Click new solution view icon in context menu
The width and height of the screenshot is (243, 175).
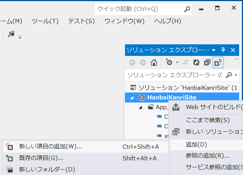click(176, 132)
